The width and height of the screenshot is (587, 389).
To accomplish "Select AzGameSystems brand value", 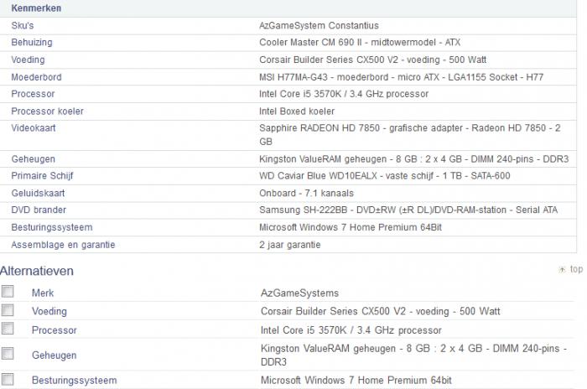I will point(300,293).
